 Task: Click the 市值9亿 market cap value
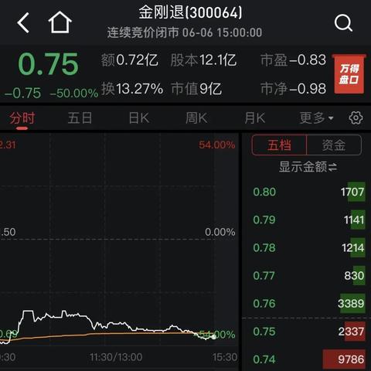tap(196, 89)
